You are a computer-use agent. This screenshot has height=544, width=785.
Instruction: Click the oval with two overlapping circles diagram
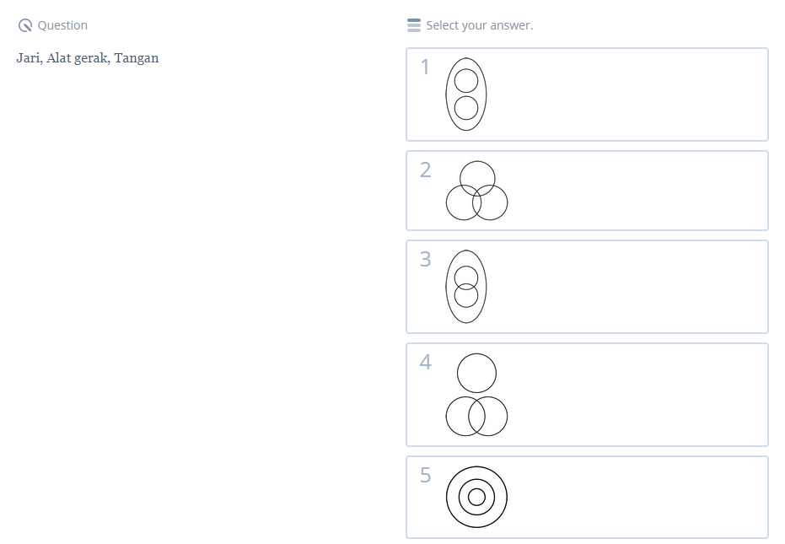pos(466,287)
